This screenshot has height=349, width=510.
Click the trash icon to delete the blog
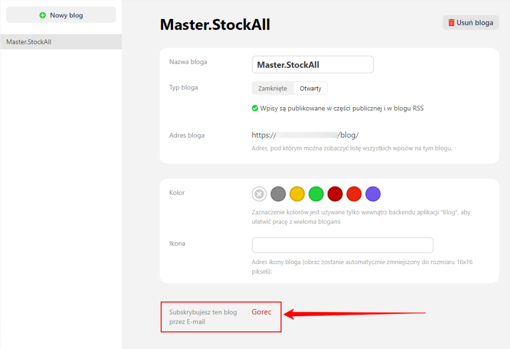[451, 23]
